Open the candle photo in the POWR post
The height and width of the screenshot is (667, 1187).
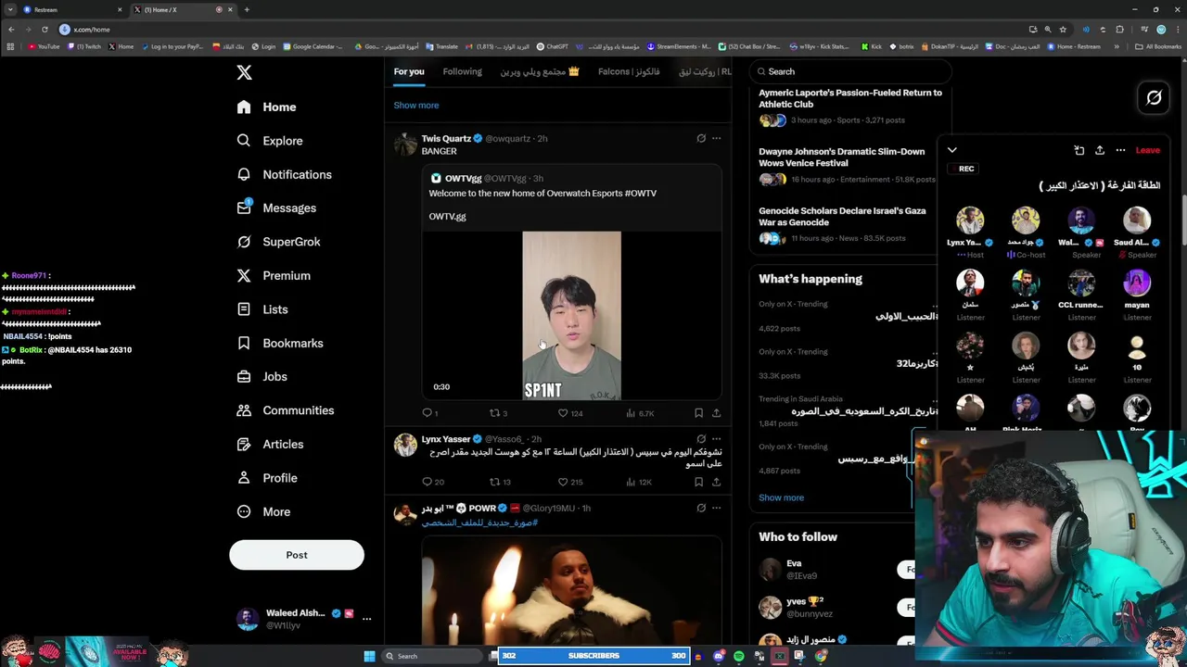click(571, 590)
